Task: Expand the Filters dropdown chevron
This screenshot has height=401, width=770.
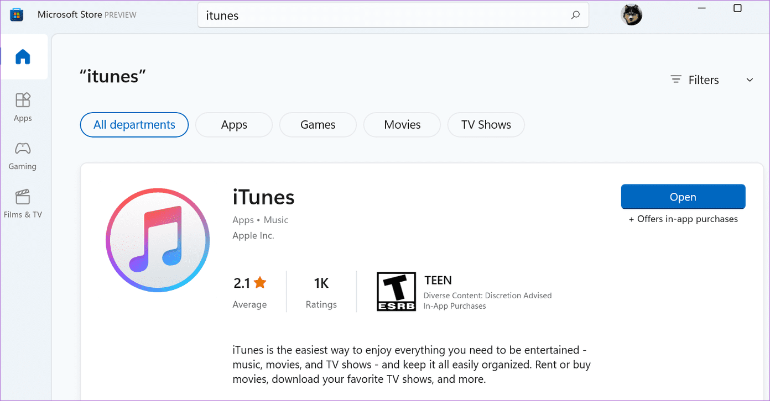Action: pyautogui.click(x=750, y=80)
